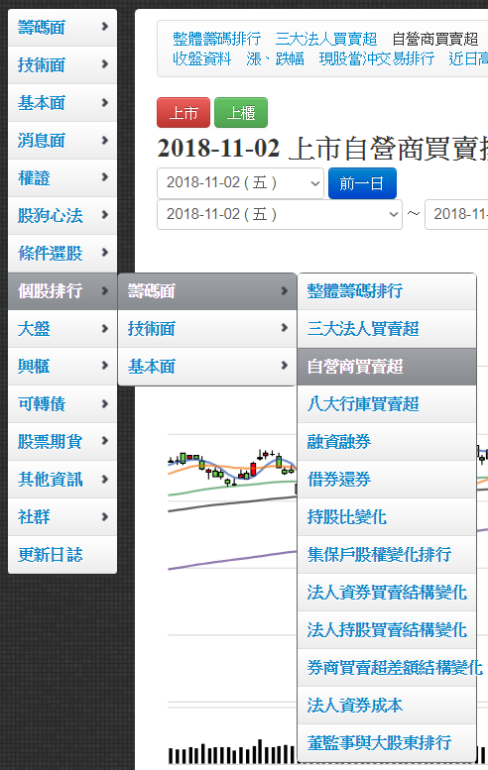The width and height of the screenshot is (488, 770).
Task: Choose 整體籌碼排行 in the flyout menu
Action: coord(387,291)
